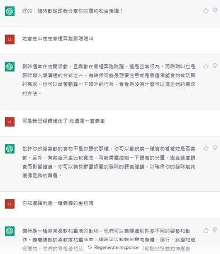Dislike the last reply about flexible cats
220x254 pixels.
(x=215, y=230)
